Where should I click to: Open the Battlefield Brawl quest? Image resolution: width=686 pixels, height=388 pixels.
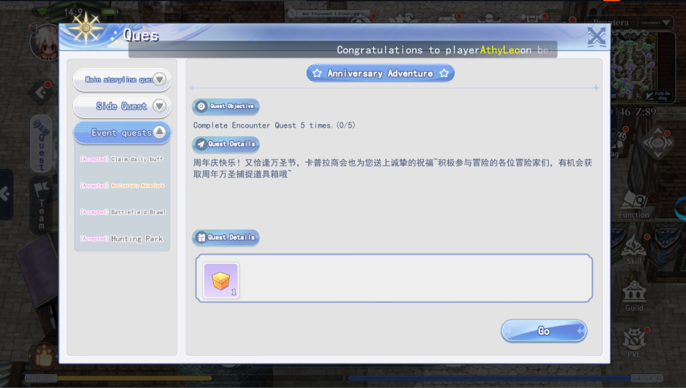click(122, 212)
